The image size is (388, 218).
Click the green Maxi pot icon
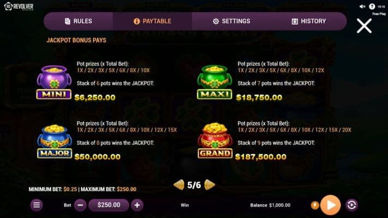214,82
